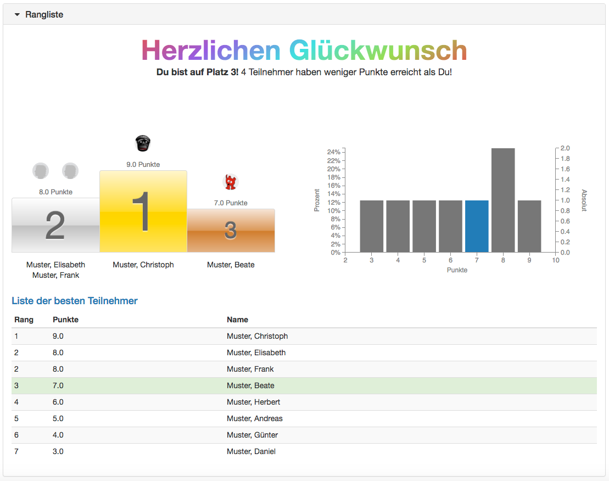Click Muster, Daniel in the last table row
This screenshot has height=481, width=609.
pos(251,451)
